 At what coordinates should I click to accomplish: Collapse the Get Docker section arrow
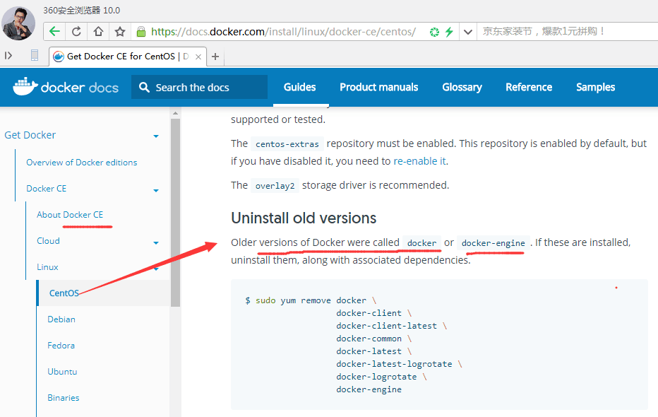[x=156, y=136]
